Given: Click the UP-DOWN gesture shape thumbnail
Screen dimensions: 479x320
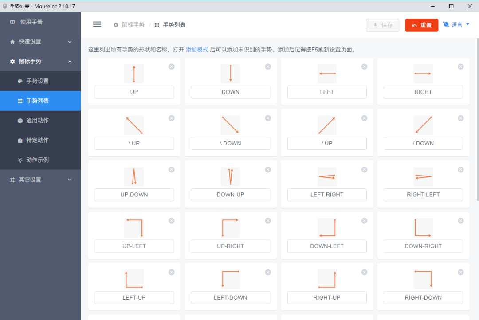Looking at the screenshot, I should pos(134,176).
